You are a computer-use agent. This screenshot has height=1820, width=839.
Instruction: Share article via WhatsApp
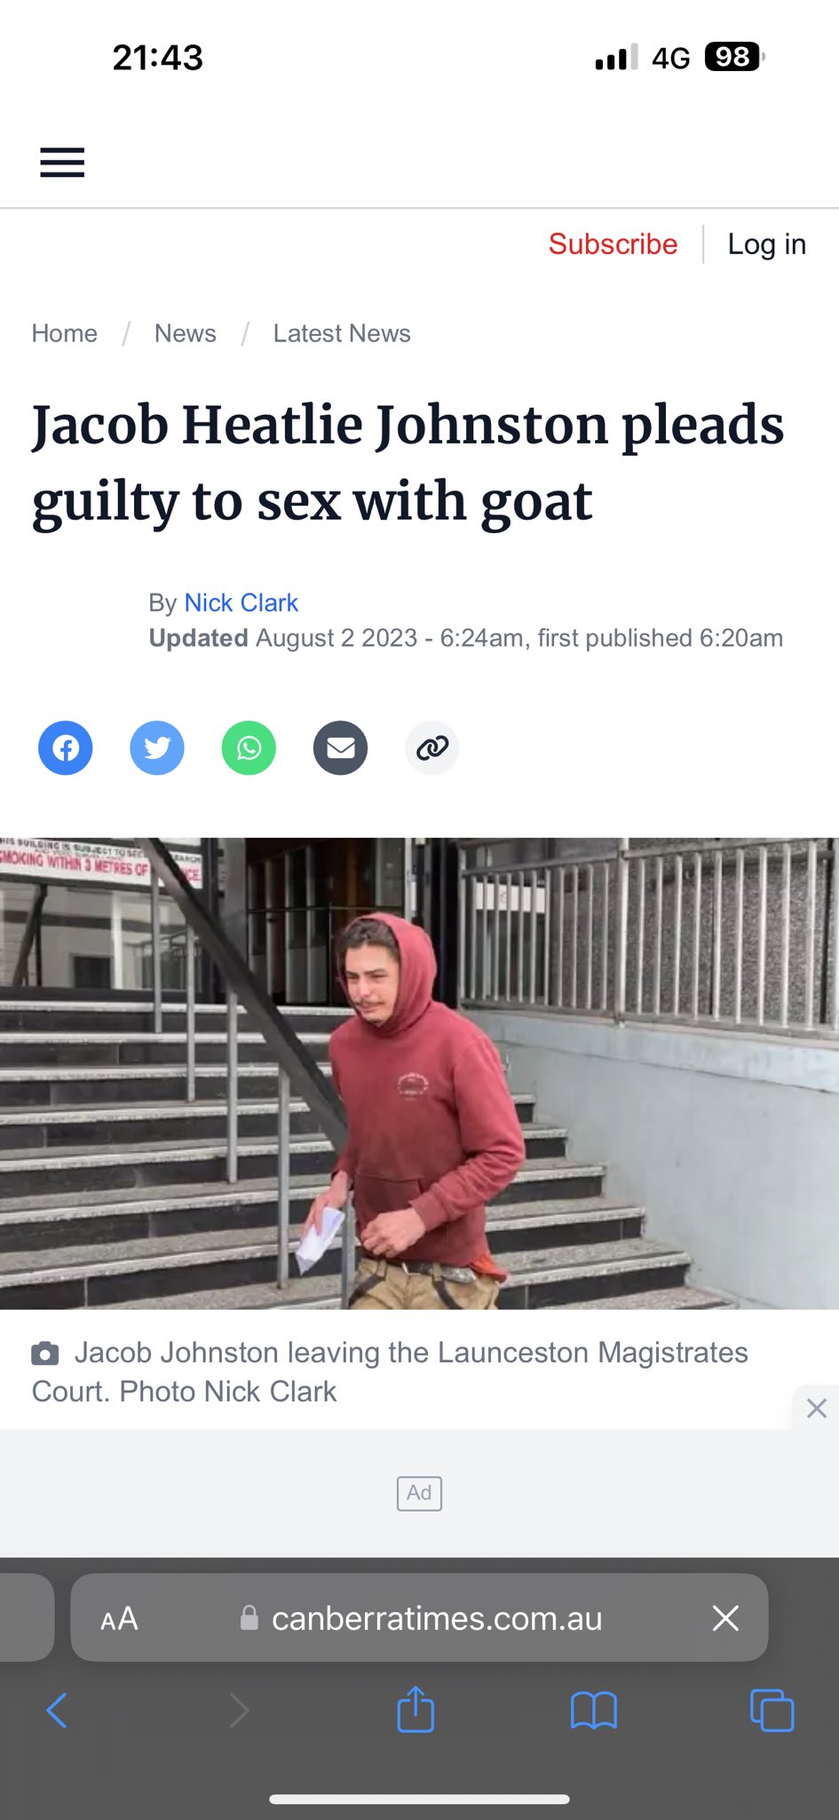(249, 748)
